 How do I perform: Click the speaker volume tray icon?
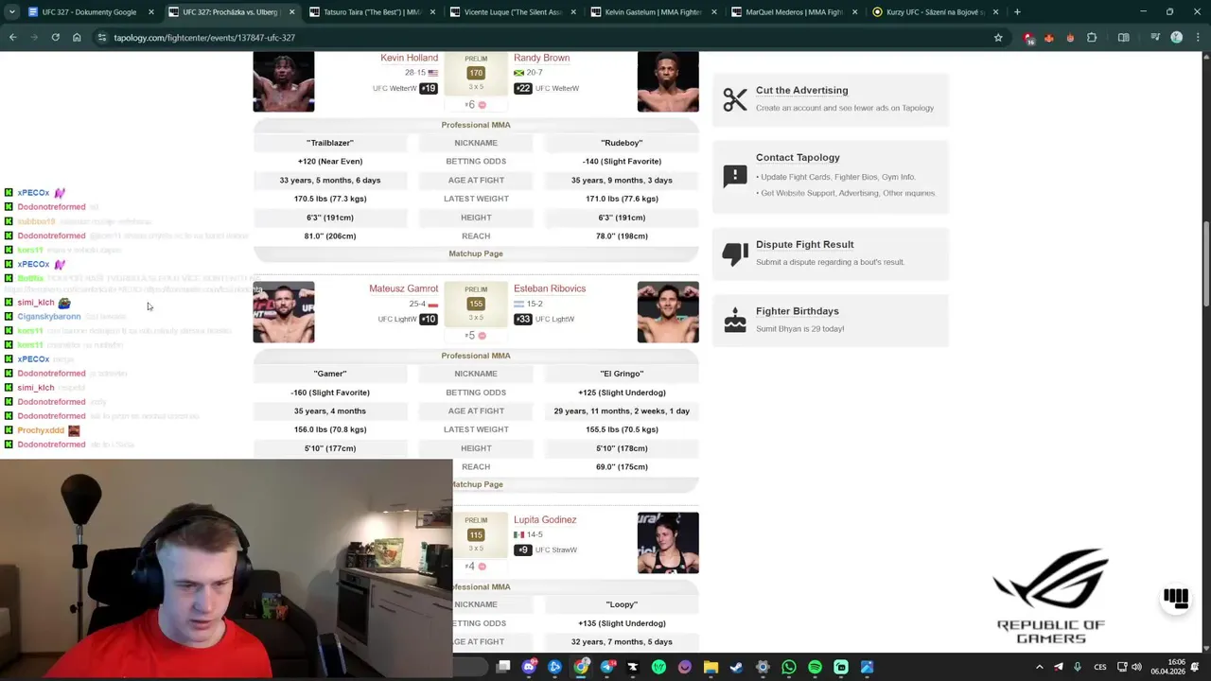(1136, 667)
